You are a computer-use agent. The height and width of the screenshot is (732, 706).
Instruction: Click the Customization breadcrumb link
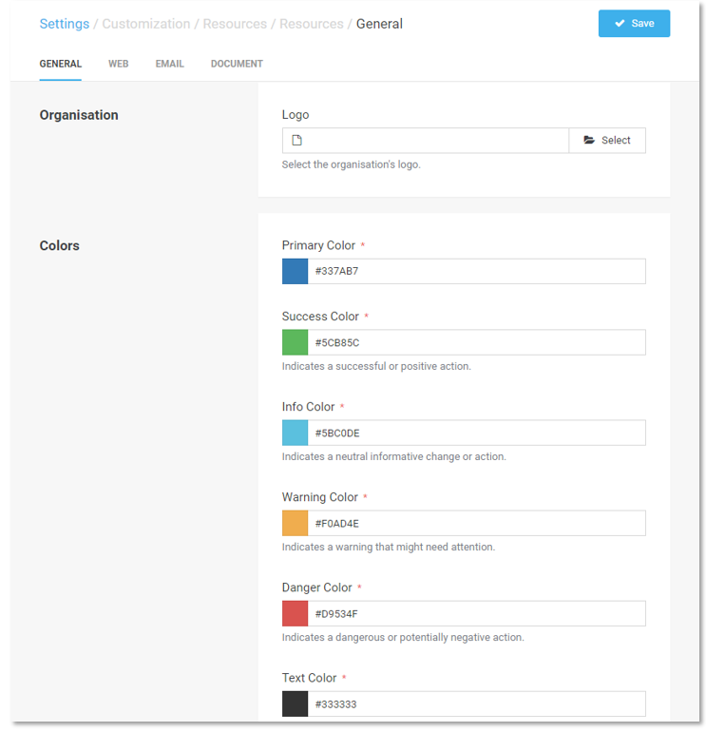click(145, 24)
